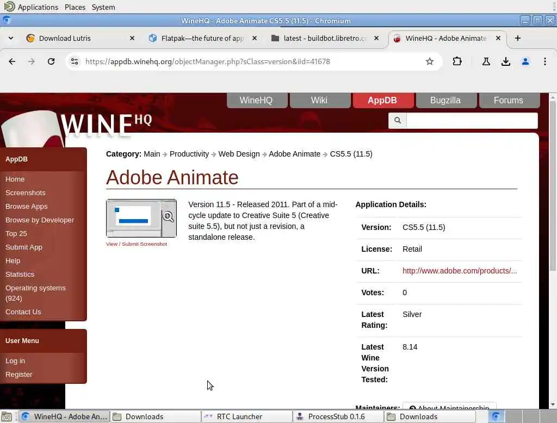Open Home in the AppDB sidebar
Viewport: 557px width, 423px height.
click(15, 179)
